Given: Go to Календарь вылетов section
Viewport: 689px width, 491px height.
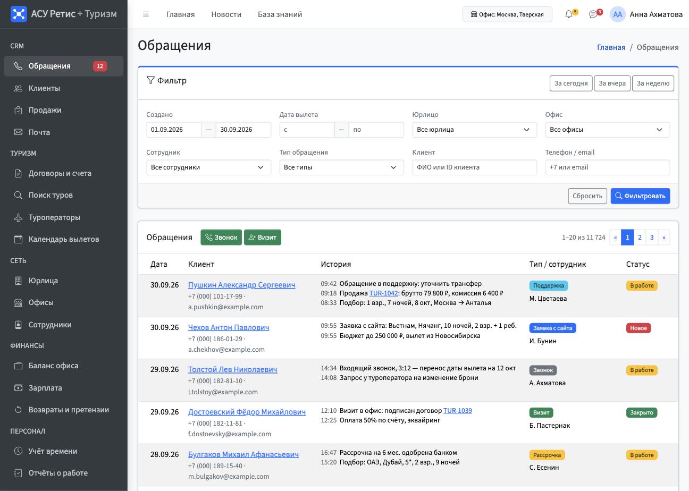Looking at the screenshot, I should coord(64,239).
